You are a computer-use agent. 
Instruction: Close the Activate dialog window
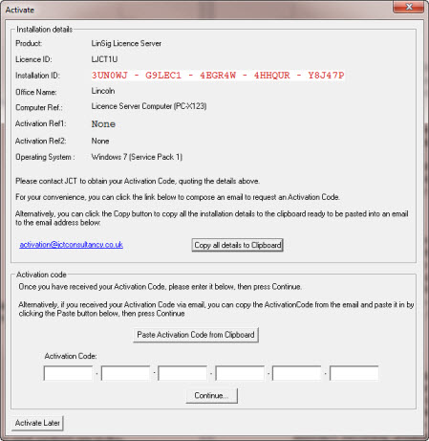(409, 7)
